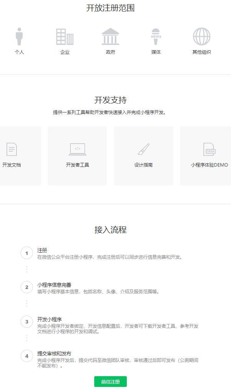Screen dimensions: 231x390
Task: Open the 开发文档 document icon
Action: [11, 149]
